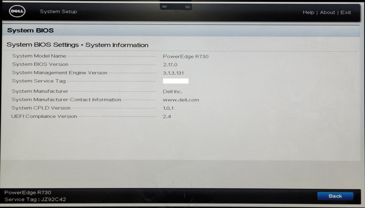Viewport: 365px width, 208px height.
Task: Click the Dell Inc. manufacturer value
Action: coord(172,91)
